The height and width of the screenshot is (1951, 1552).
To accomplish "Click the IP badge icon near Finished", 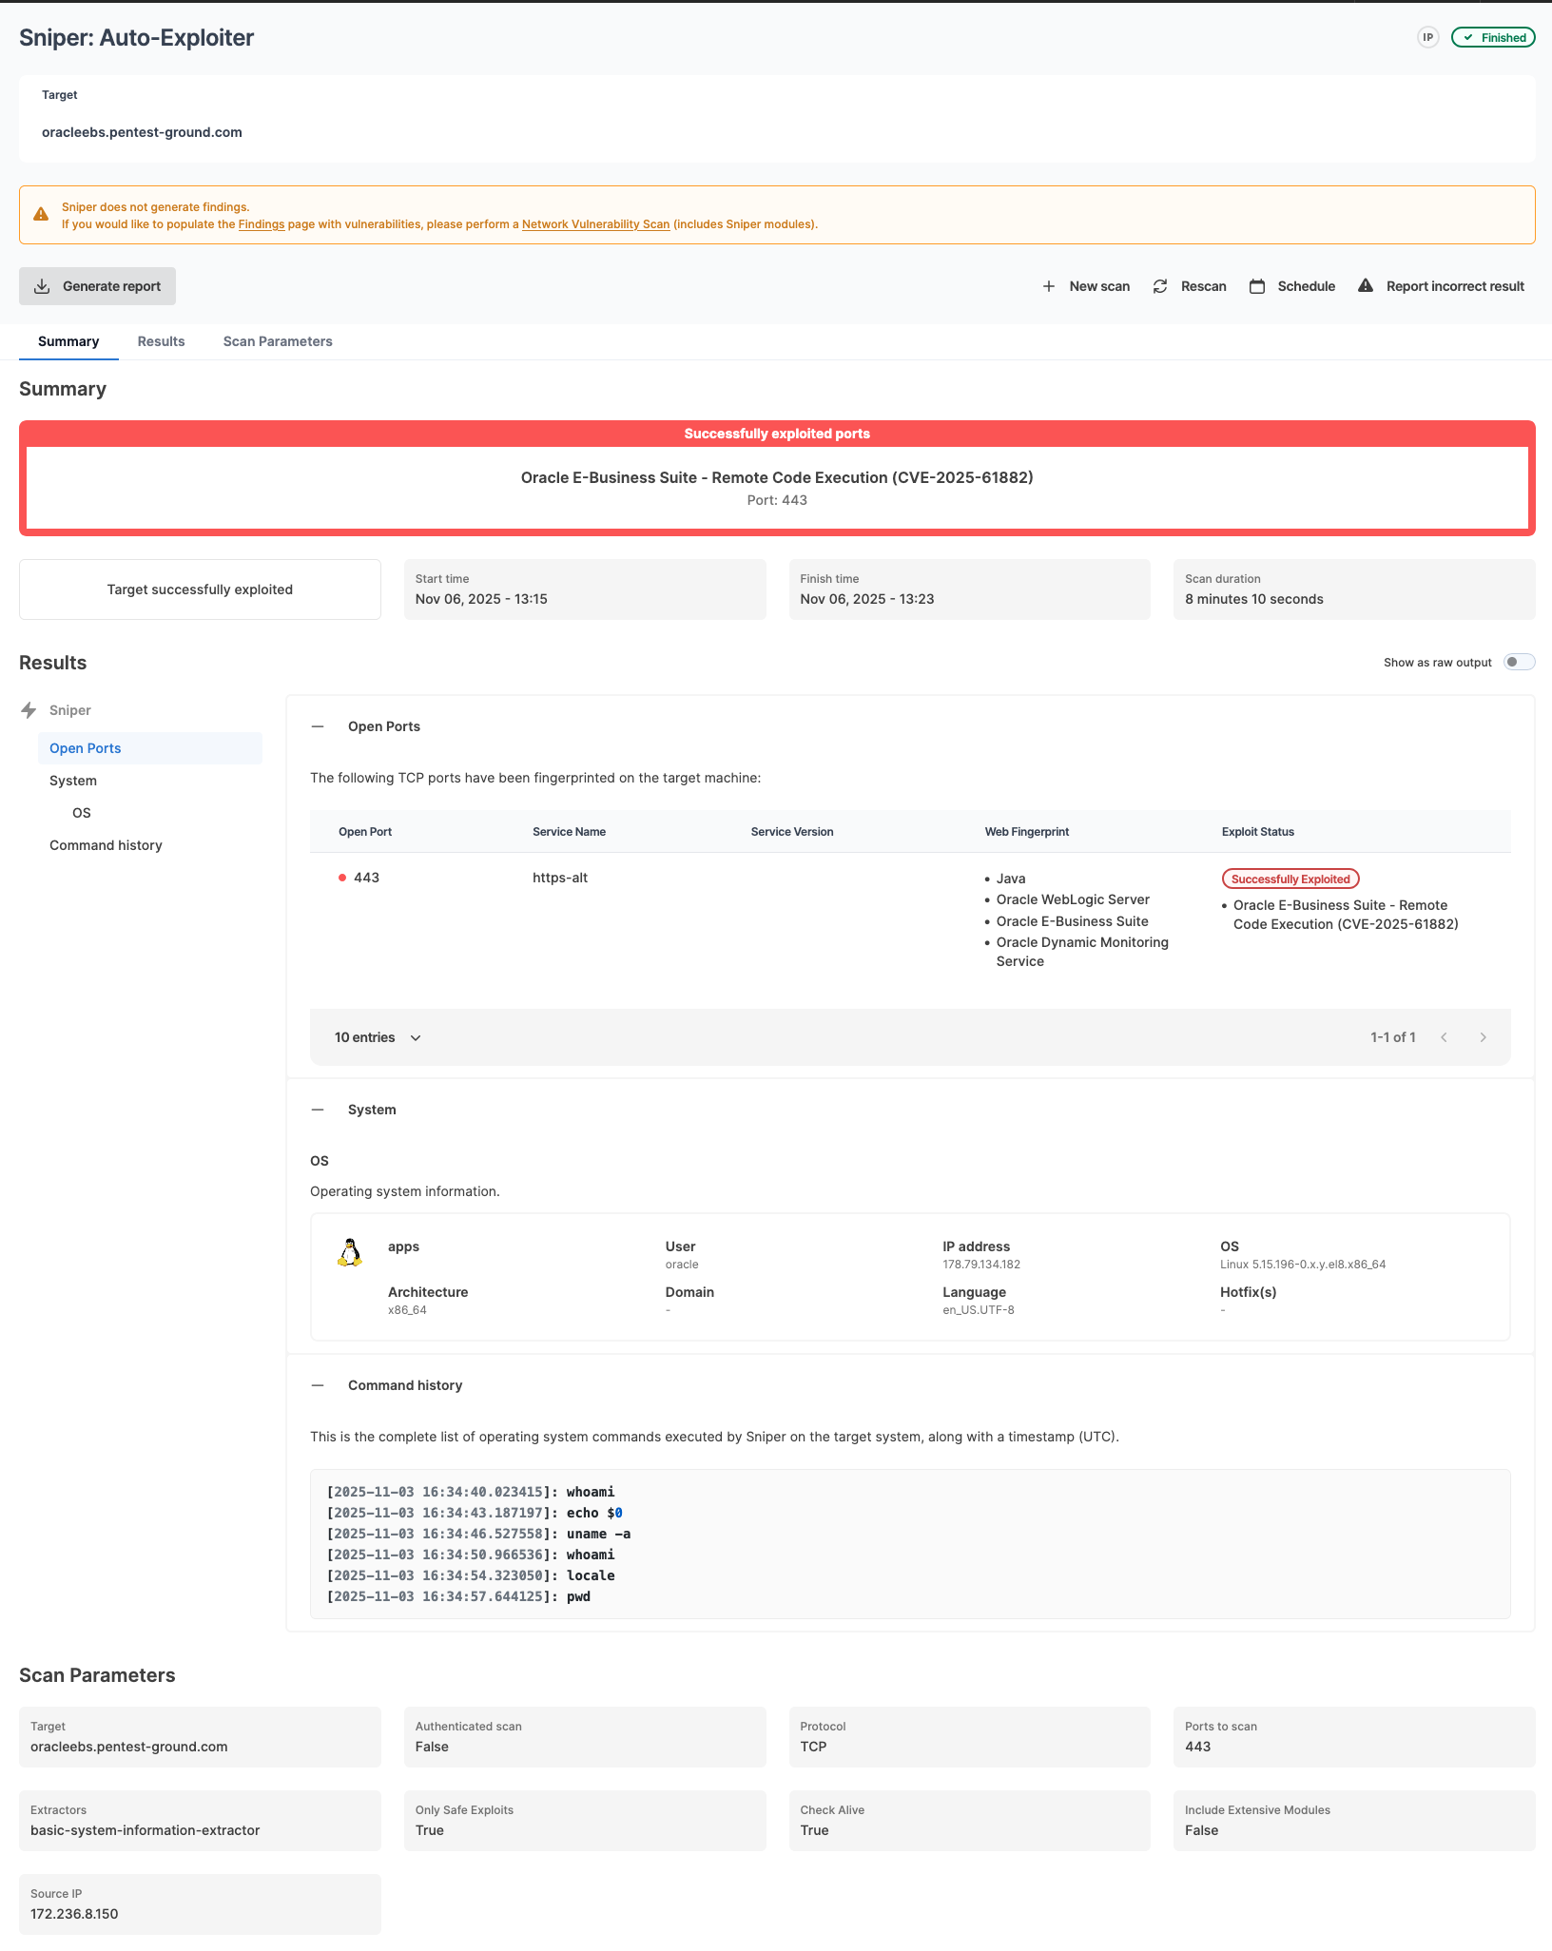I will (1427, 37).
